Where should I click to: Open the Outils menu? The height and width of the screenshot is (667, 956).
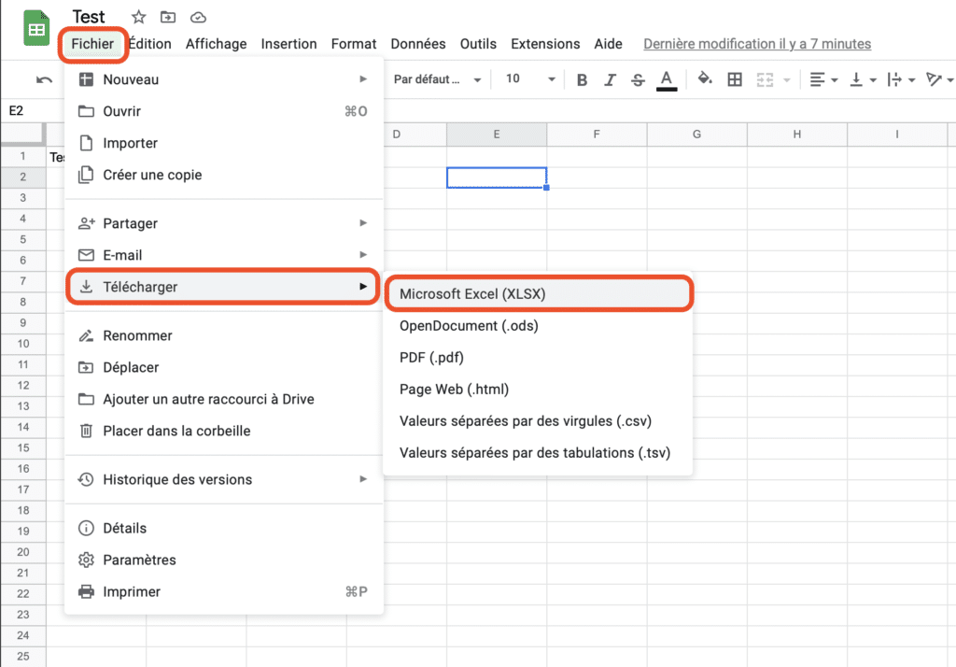pos(478,44)
